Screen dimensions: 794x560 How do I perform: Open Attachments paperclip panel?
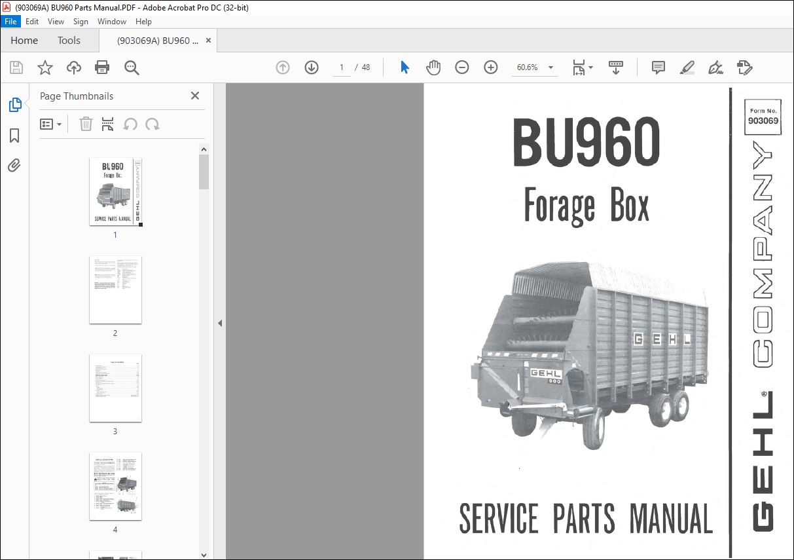(14, 165)
